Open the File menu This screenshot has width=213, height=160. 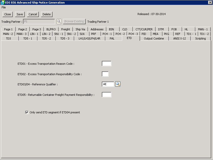click(4, 7)
